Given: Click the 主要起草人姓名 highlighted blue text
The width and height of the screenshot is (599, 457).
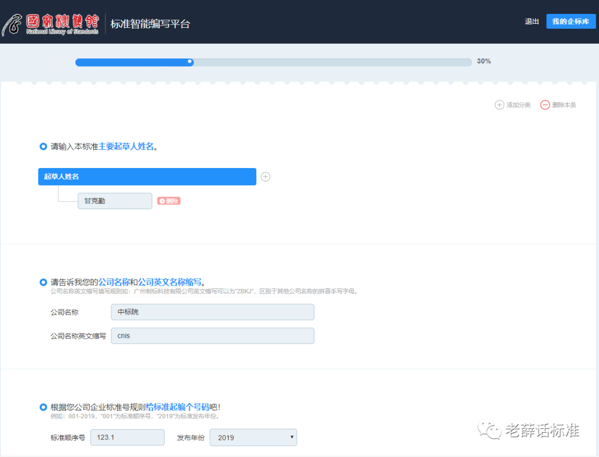Looking at the screenshot, I should 126,146.
